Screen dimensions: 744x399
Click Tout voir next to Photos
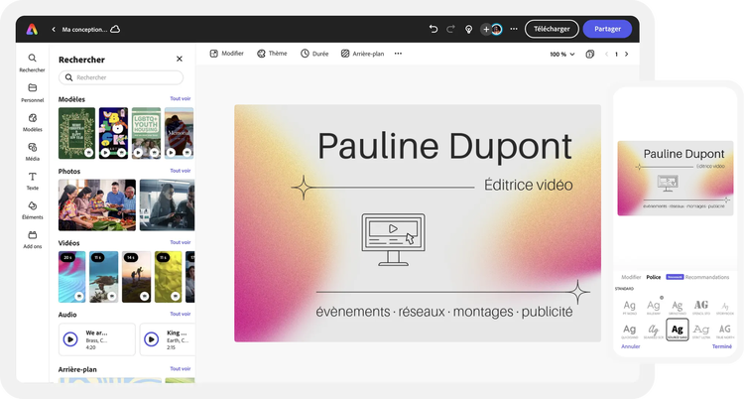pos(181,171)
